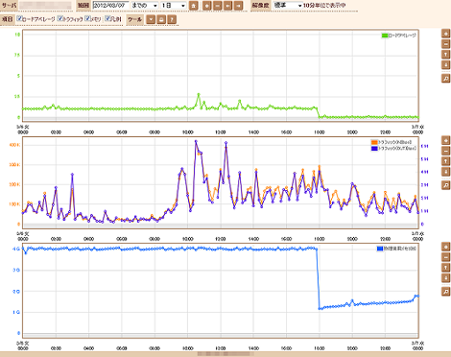This screenshot has width=451, height=357.
Task: Click the minus icon in the top range toolbar
Action: tap(217, 6)
